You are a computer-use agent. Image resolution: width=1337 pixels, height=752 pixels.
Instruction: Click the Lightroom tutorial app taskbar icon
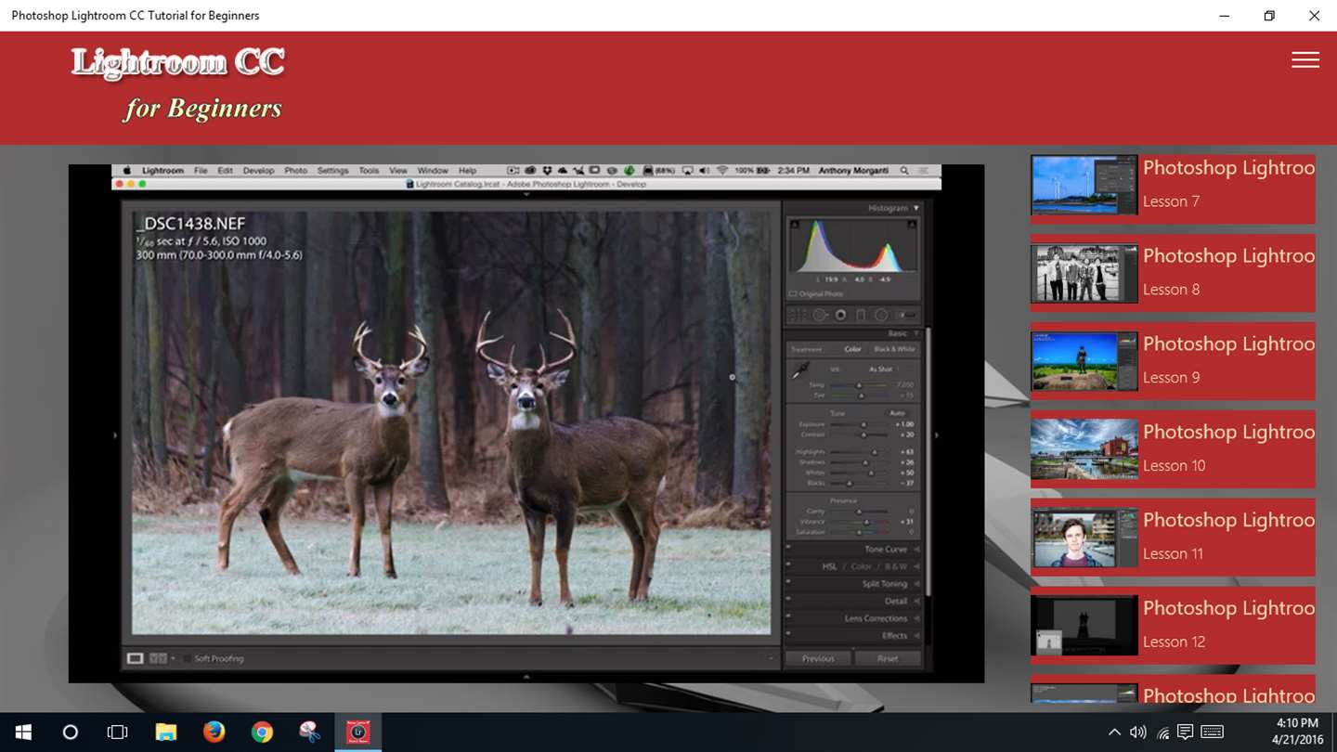(x=358, y=733)
